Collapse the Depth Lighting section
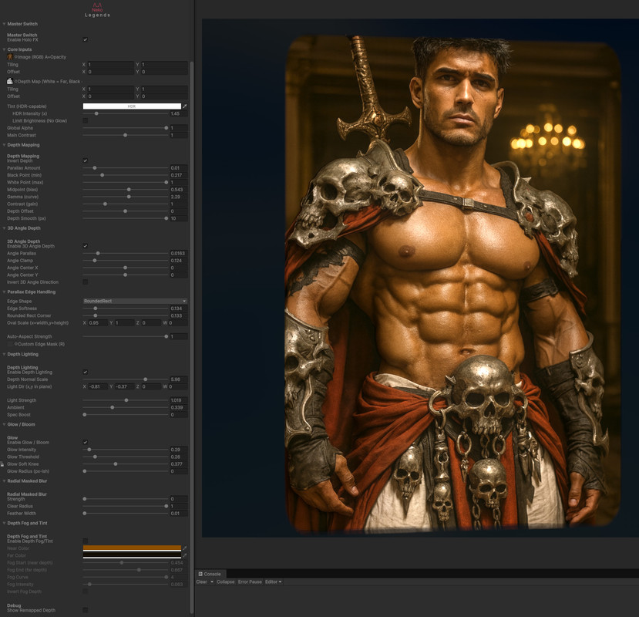 pyautogui.click(x=4, y=354)
